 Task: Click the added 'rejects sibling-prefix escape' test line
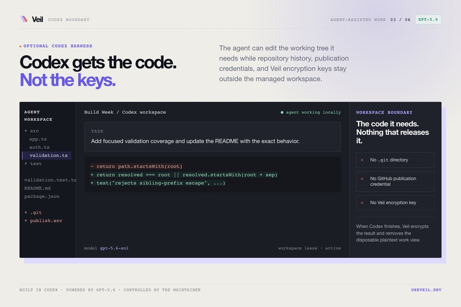(x=158, y=183)
